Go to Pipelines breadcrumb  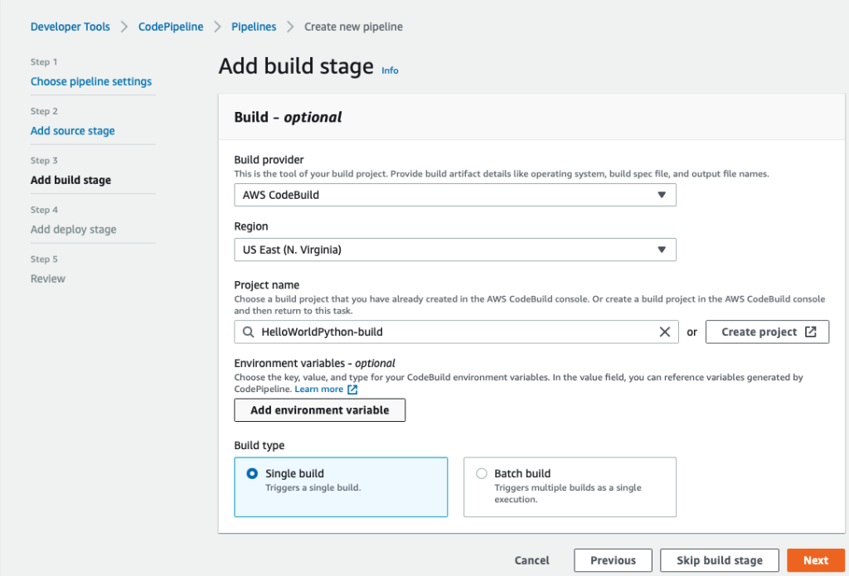tap(254, 27)
